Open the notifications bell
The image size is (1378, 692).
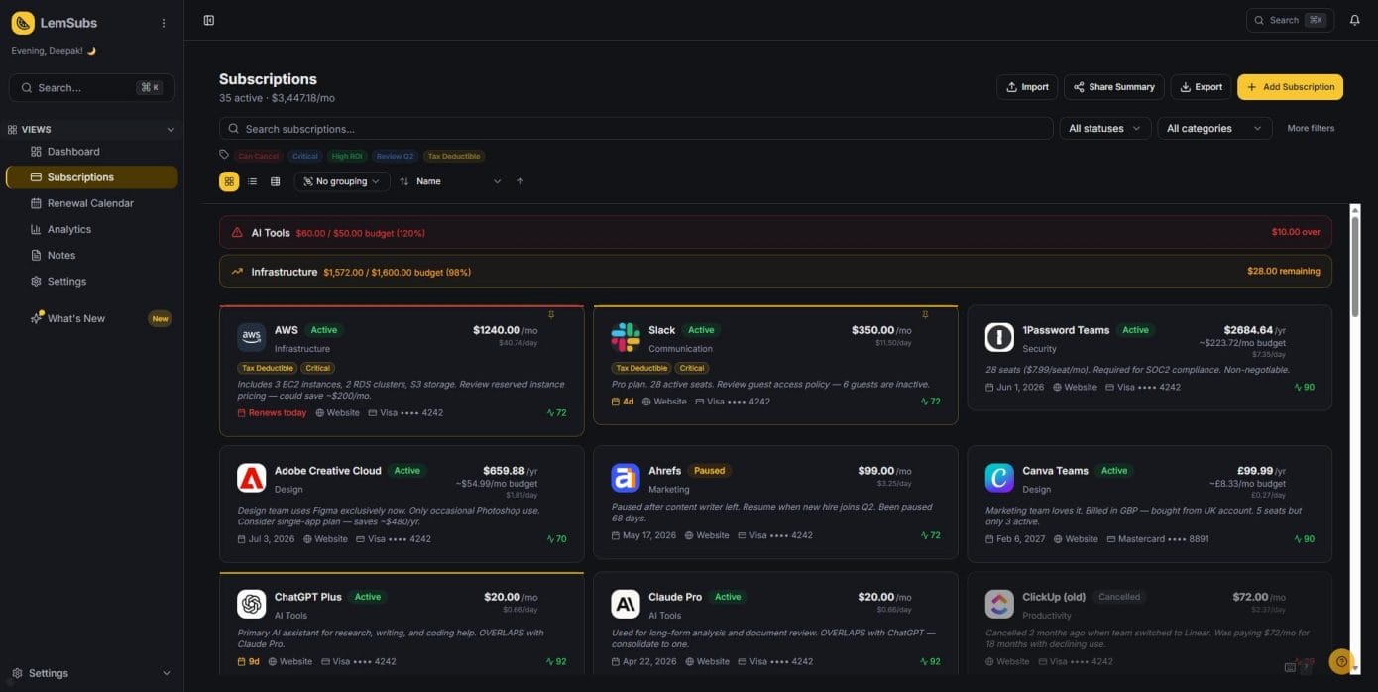point(1354,20)
